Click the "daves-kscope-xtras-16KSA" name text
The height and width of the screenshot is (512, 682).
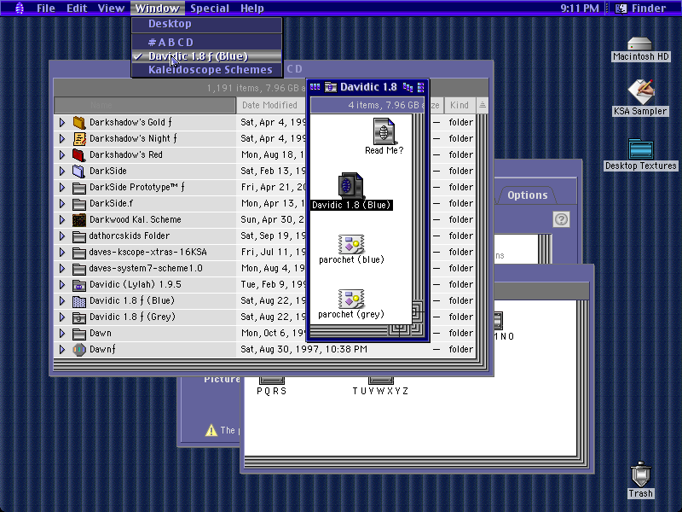pos(147,252)
